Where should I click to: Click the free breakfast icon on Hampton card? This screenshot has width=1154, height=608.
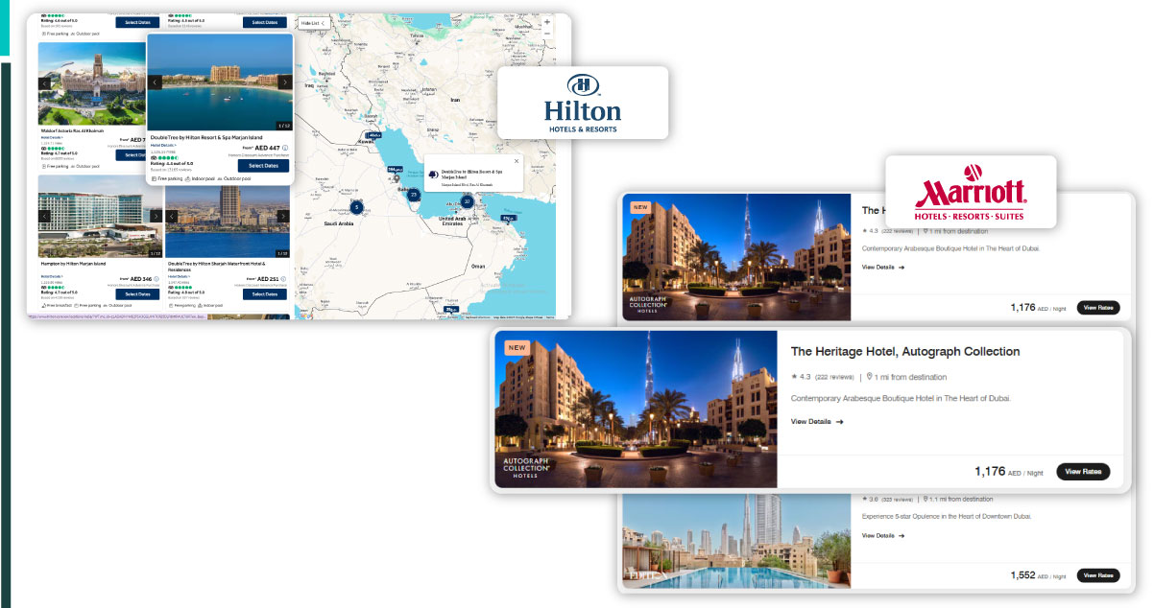[x=42, y=306]
